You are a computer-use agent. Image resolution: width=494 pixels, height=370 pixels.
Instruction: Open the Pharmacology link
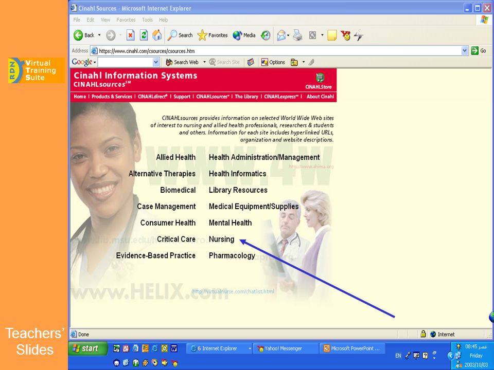tap(232, 255)
